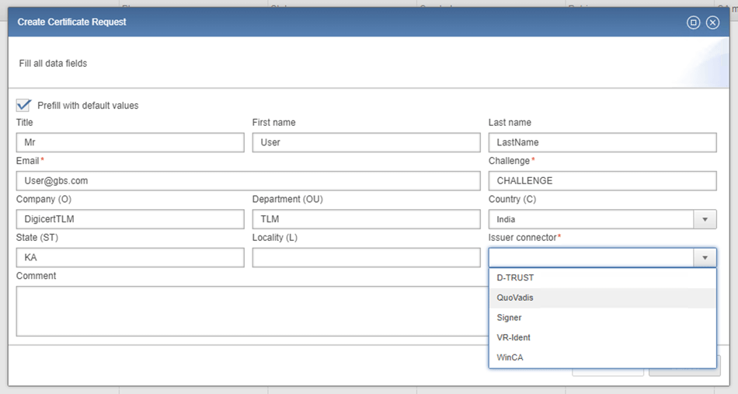Click the State (ST) field
This screenshot has width=738, height=394.
tap(130, 257)
